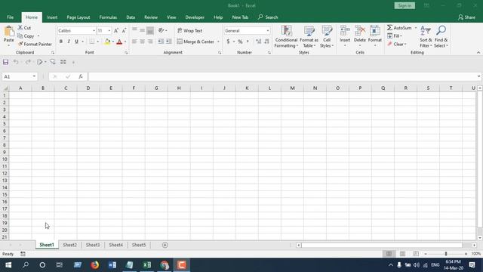Apply the Percent Style format
Viewport: 483px width, 272px height.
click(240, 42)
